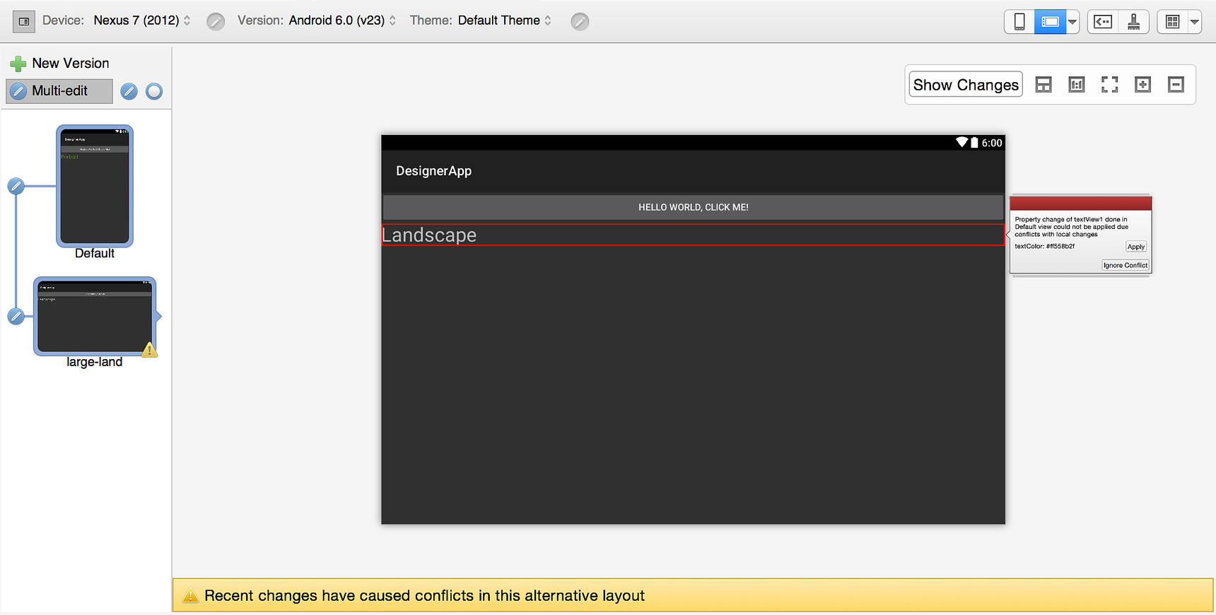Add a New Version layout

[x=60, y=64]
